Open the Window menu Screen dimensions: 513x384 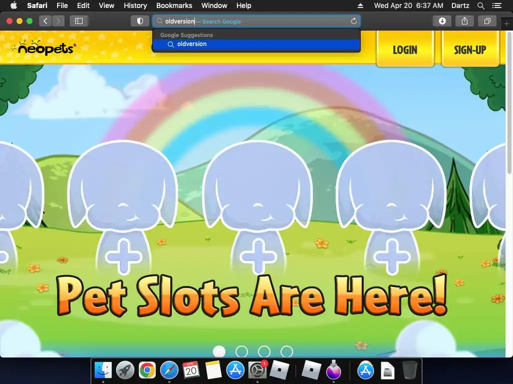[214, 5]
